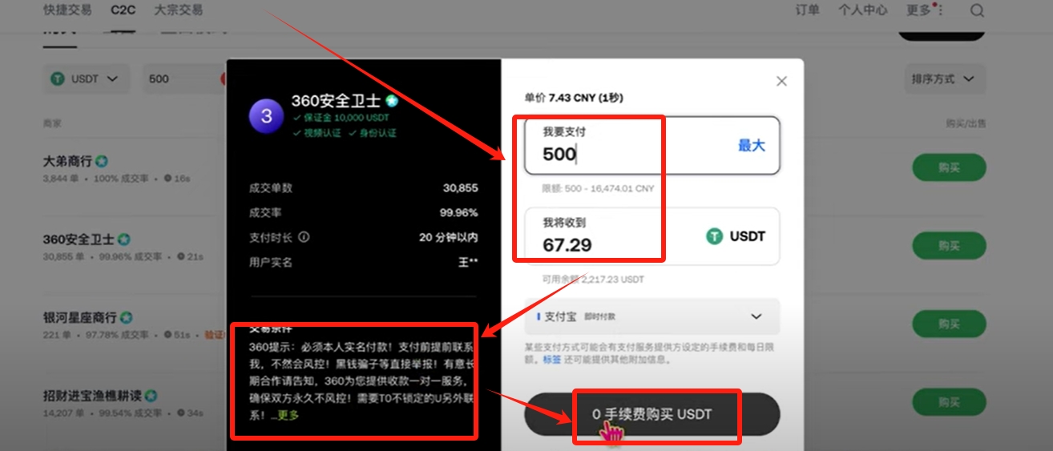Click 购买 for the 招财进宝渔樵耕读 row
The image size is (1053, 451).
pos(949,402)
